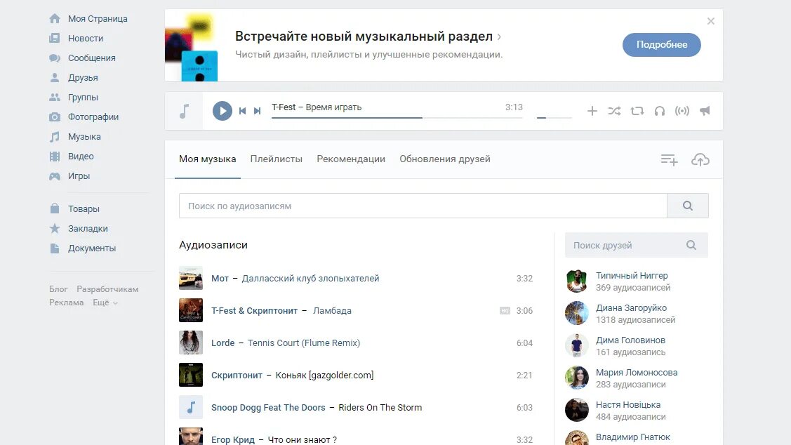Screen dimensions: 791x445
Task: Click the Видео film icon
Action: (x=55, y=157)
